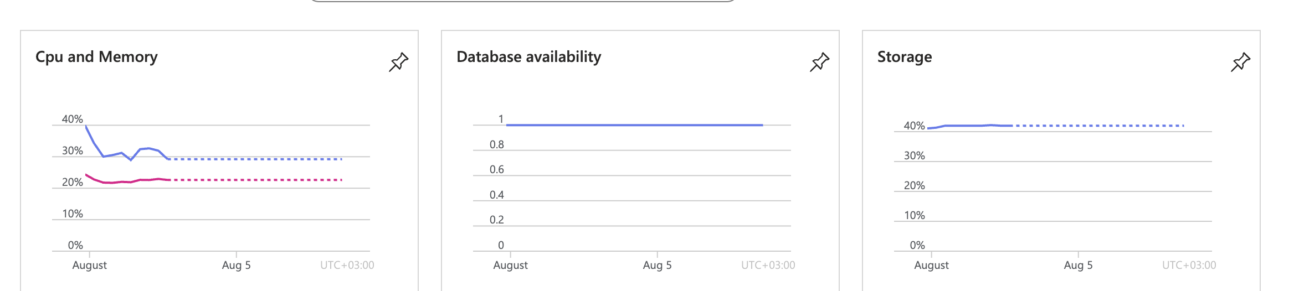Image resolution: width=1294 pixels, height=291 pixels.
Task: Select Aug 5 marker on Cpu chart
Action: (x=237, y=265)
